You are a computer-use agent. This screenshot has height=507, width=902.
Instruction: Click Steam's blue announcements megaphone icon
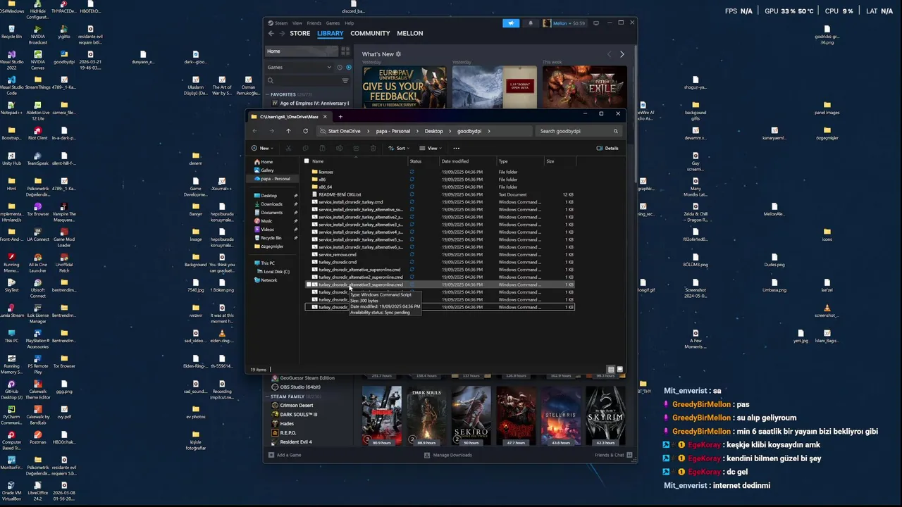click(x=512, y=23)
